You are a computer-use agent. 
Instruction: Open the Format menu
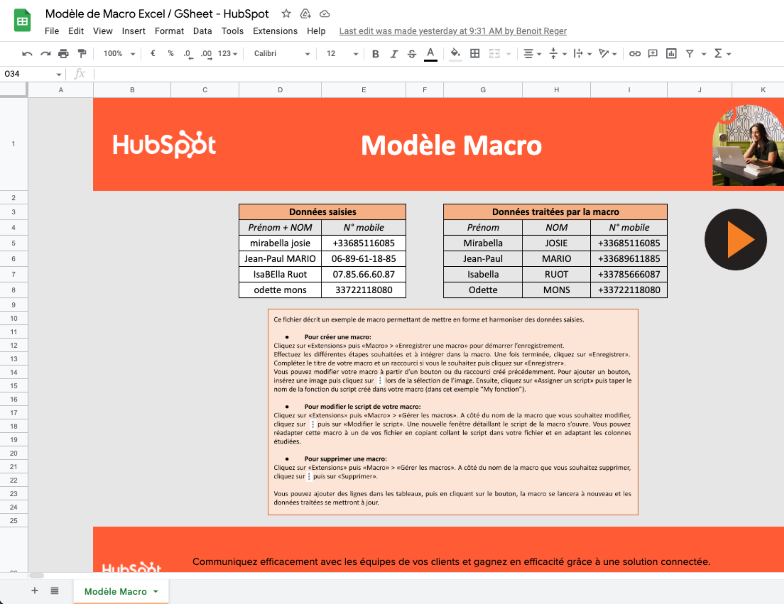[169, 31]
